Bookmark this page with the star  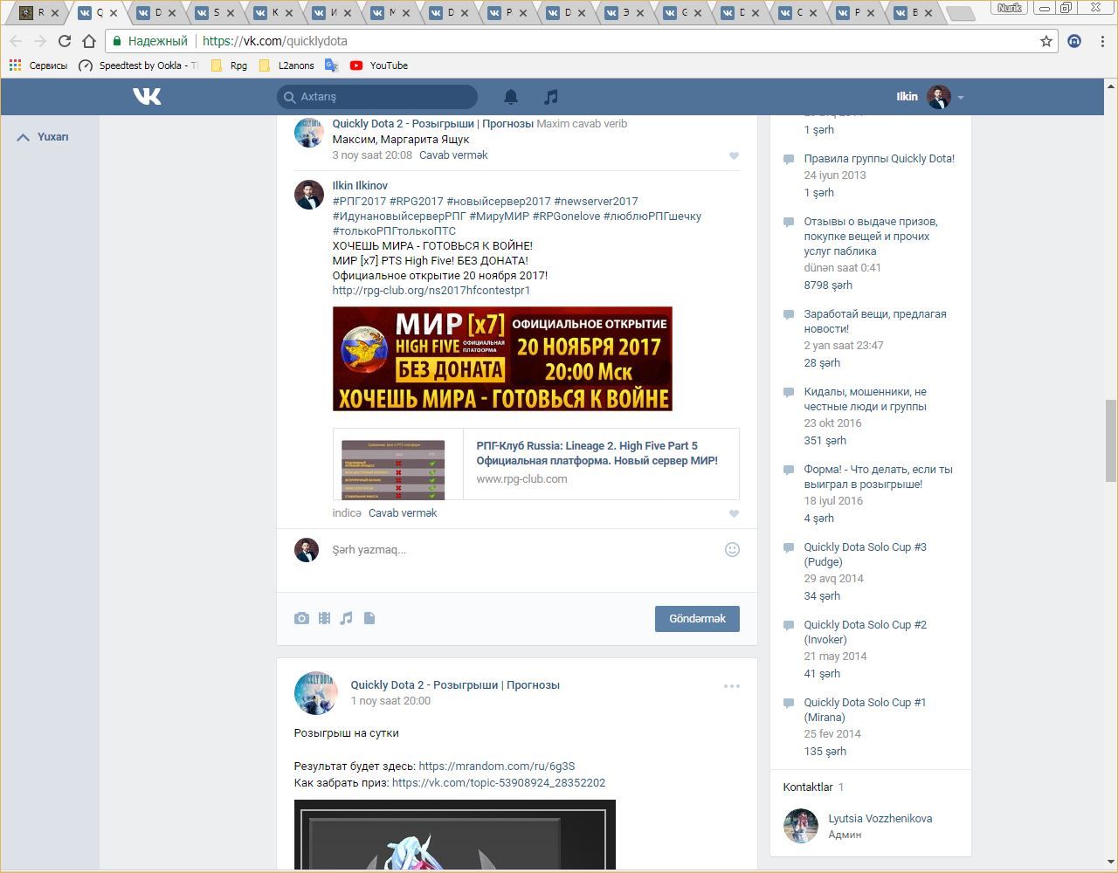1046,41
